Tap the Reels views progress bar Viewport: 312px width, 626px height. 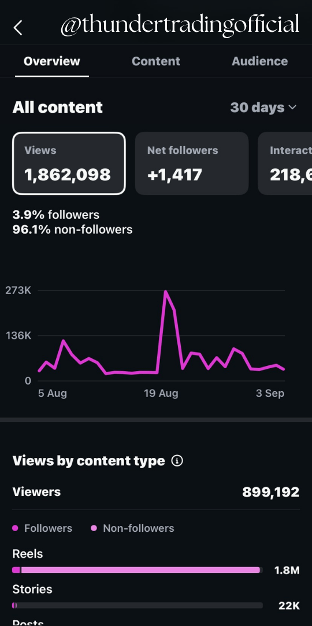(138, 570)
